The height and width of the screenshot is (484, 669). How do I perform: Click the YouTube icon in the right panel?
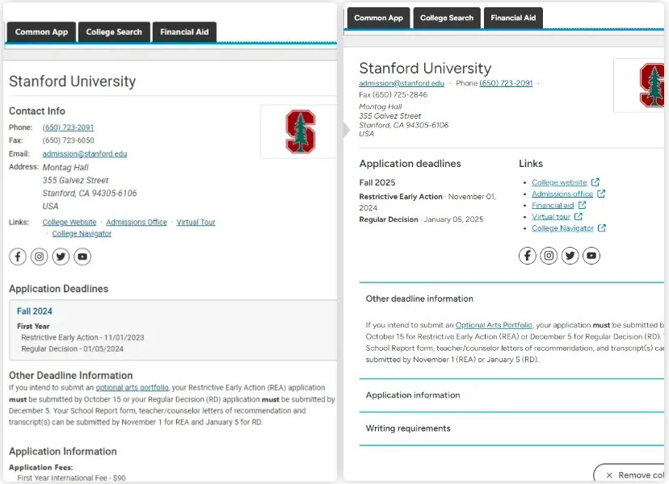[x=591, y=256]
